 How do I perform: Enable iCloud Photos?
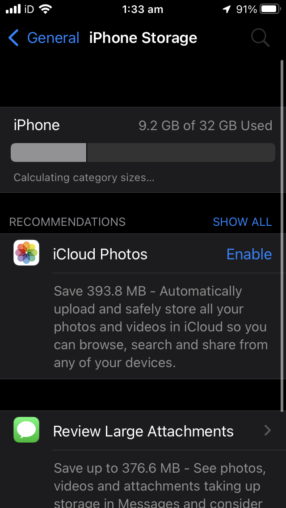coord(249,254)
